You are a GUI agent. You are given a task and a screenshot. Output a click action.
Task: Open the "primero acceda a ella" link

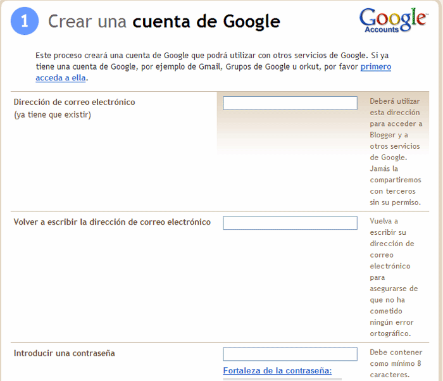pos(375,66)
